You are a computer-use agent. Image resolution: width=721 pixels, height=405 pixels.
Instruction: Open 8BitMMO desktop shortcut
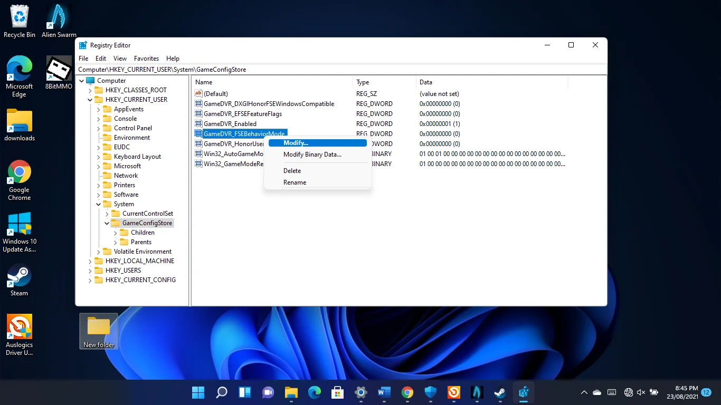pyautogui.click(x=59, y=73)
